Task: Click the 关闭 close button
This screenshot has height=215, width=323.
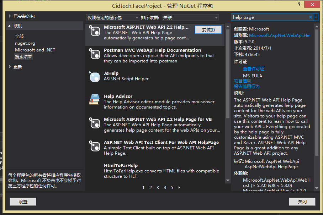Action: (302, 202)
